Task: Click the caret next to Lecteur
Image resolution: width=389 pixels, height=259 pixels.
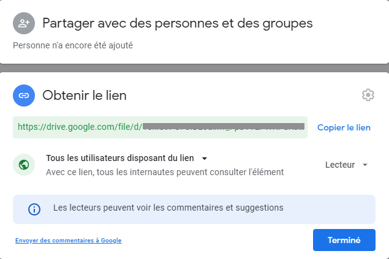Action: point(365,165)
